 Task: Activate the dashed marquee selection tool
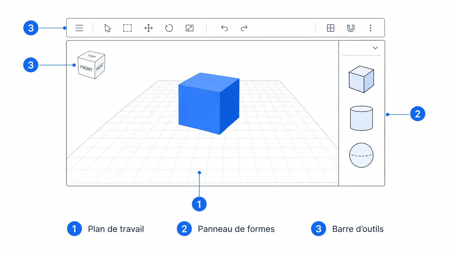pyautogui.click(x=127, y=28)
